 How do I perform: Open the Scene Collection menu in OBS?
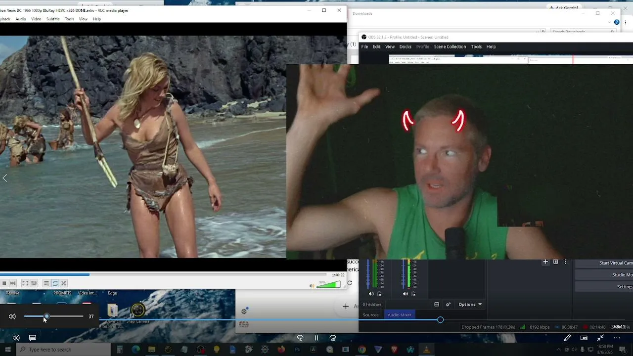(x=450, y=46)
